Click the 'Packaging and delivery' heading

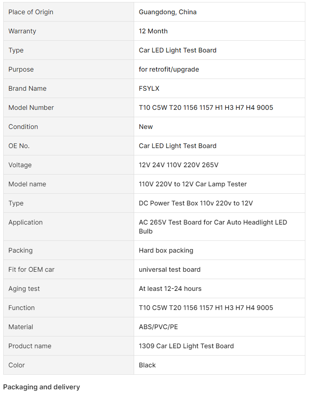42,387
